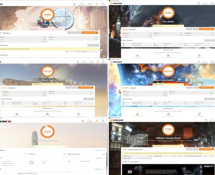Screen dimensions: 215x175
Task: Open Benchmarks icon in Time Spy window
Action: click(81, 4)
